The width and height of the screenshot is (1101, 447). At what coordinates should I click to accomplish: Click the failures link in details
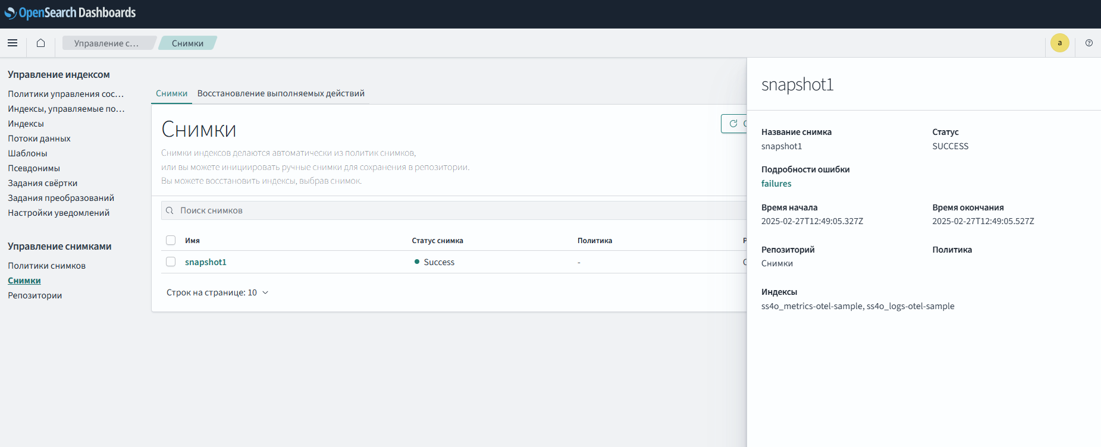pos(776,184)
